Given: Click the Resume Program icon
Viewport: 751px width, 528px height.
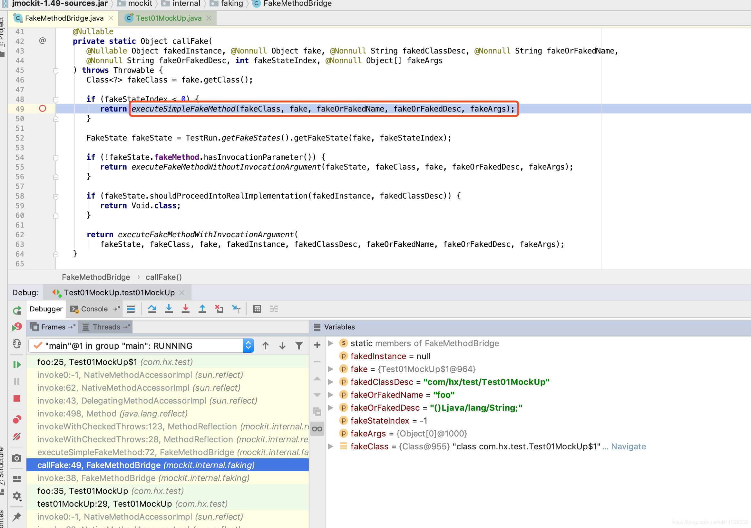Looking at the screenshot, I should tap(17, 365).
